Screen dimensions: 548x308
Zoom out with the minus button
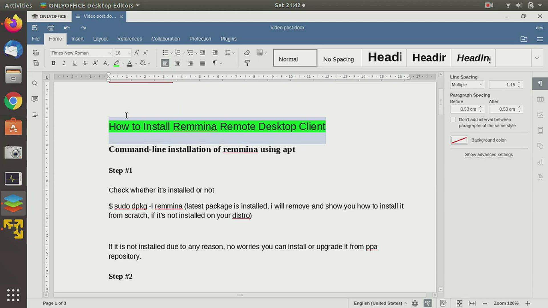point(485,303)
